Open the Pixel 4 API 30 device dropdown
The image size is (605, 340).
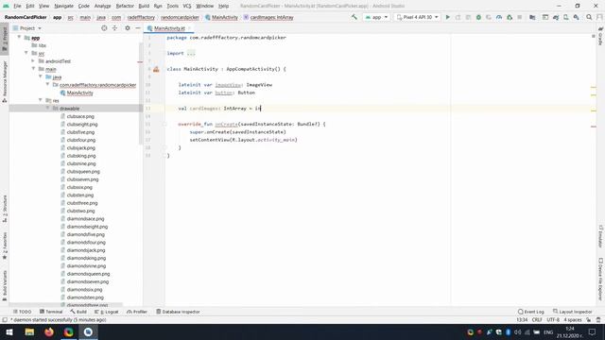coord(418,17)
